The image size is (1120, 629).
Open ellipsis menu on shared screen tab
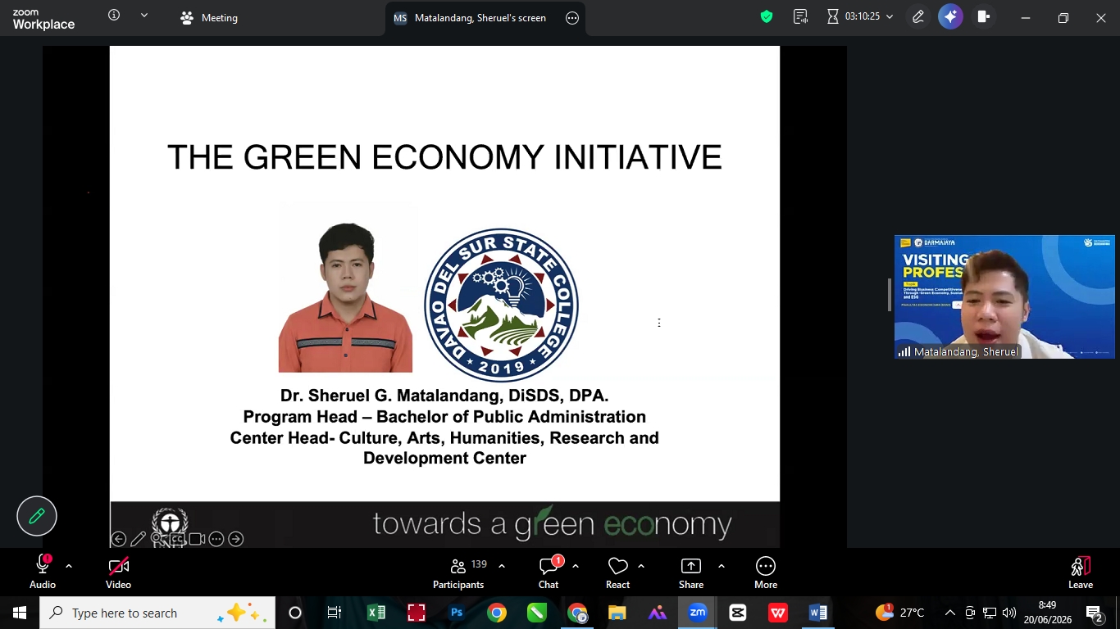(572, 17)
